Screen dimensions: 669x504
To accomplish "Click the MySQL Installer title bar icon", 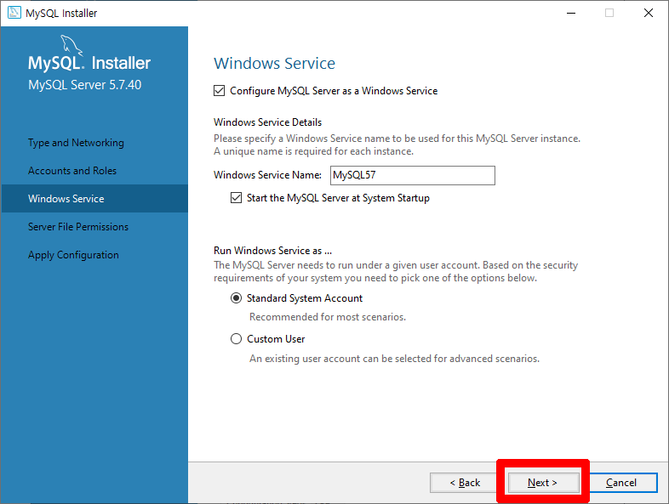I will tap(14, 13).
